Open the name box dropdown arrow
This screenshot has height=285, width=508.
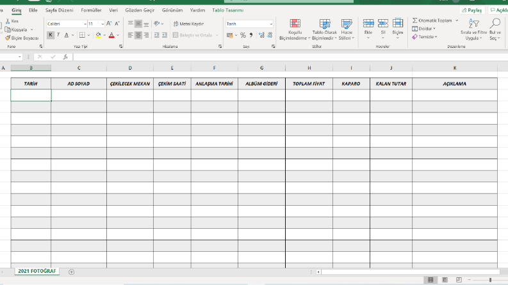click(x=20, y=57)
